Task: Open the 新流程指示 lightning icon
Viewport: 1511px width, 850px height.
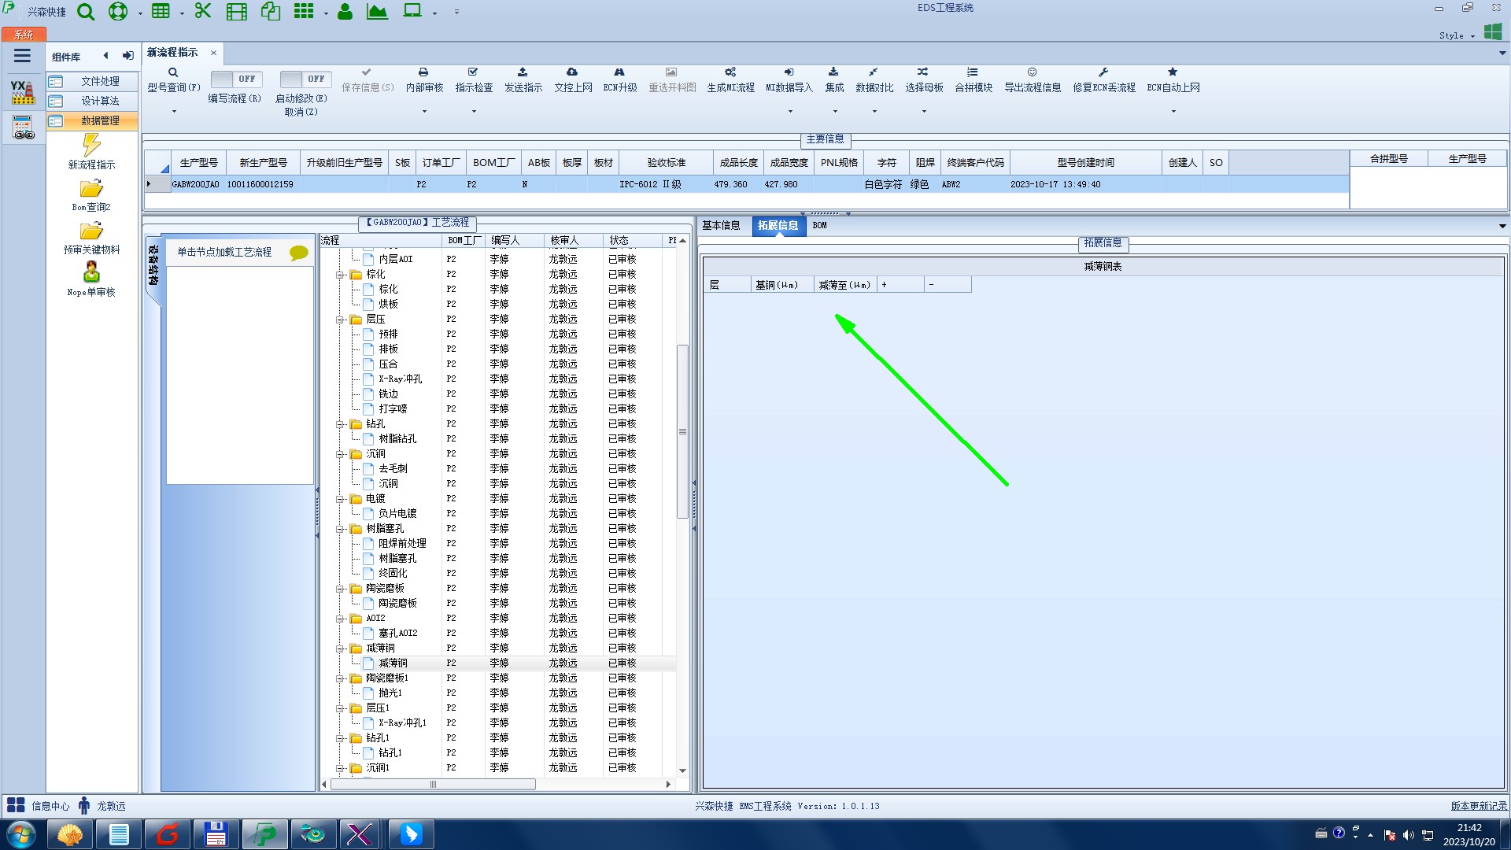Action: (91, 145)
